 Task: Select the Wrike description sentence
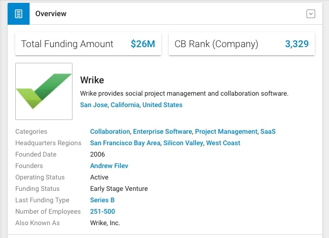point(184,93)
